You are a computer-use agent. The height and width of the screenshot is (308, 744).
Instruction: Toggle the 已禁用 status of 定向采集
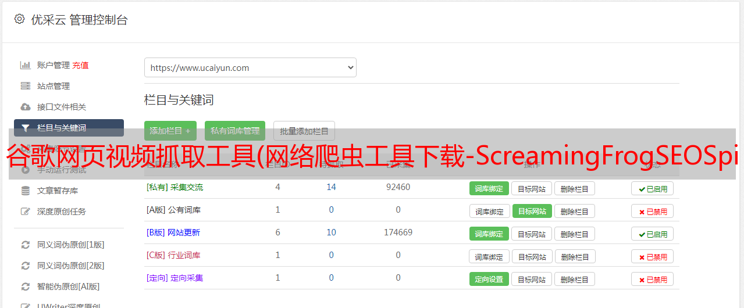click(x=653, y=279)
